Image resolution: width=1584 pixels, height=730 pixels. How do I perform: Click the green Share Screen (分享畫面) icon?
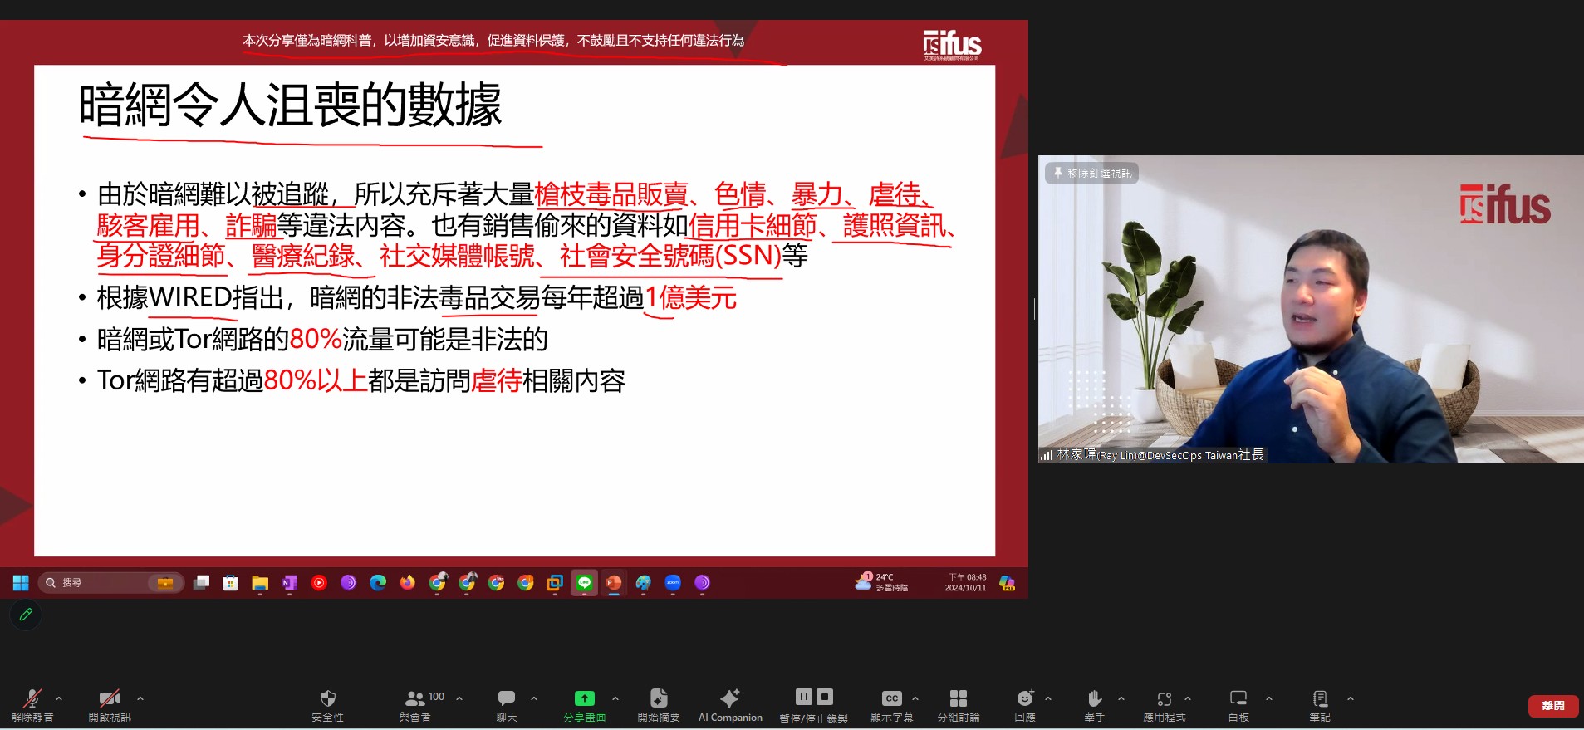(x=584, y=698)
